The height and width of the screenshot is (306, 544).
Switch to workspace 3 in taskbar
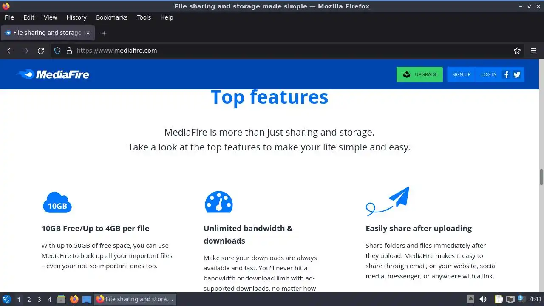(39, 299)
